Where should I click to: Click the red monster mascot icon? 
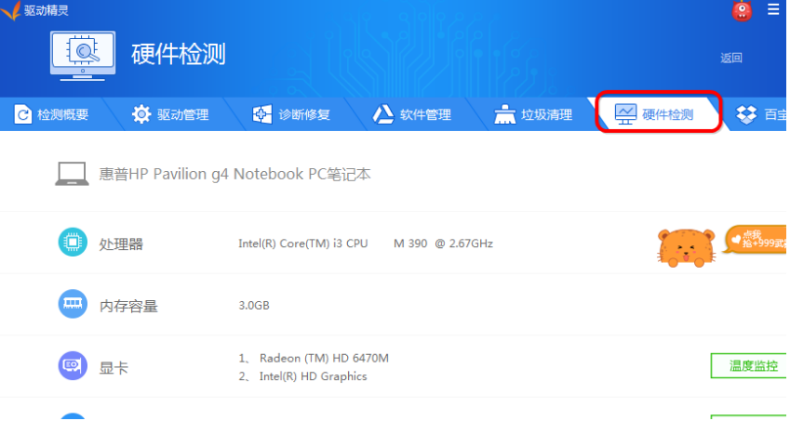tap(741, 11)
